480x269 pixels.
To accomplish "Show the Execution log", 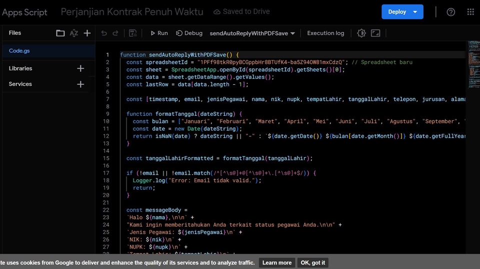I will click(325, 33).
